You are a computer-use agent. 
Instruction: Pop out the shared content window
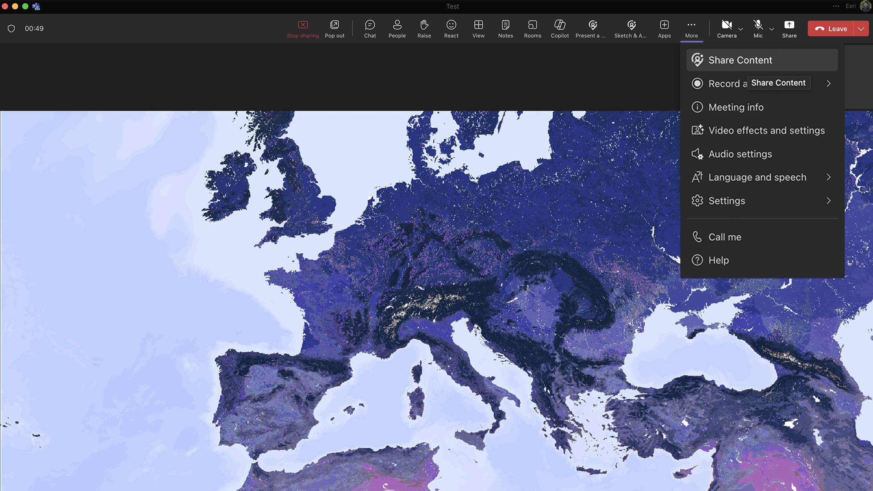point(334,28)
